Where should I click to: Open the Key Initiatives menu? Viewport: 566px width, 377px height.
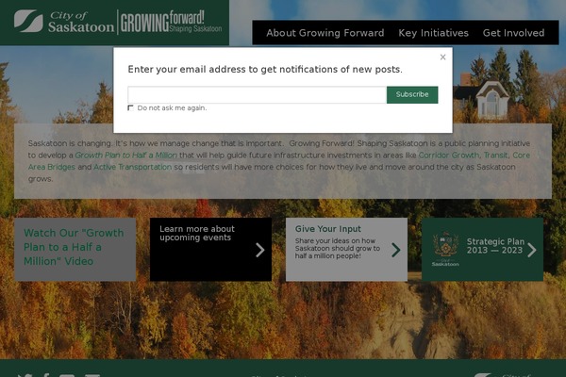(x=433, y=33)
